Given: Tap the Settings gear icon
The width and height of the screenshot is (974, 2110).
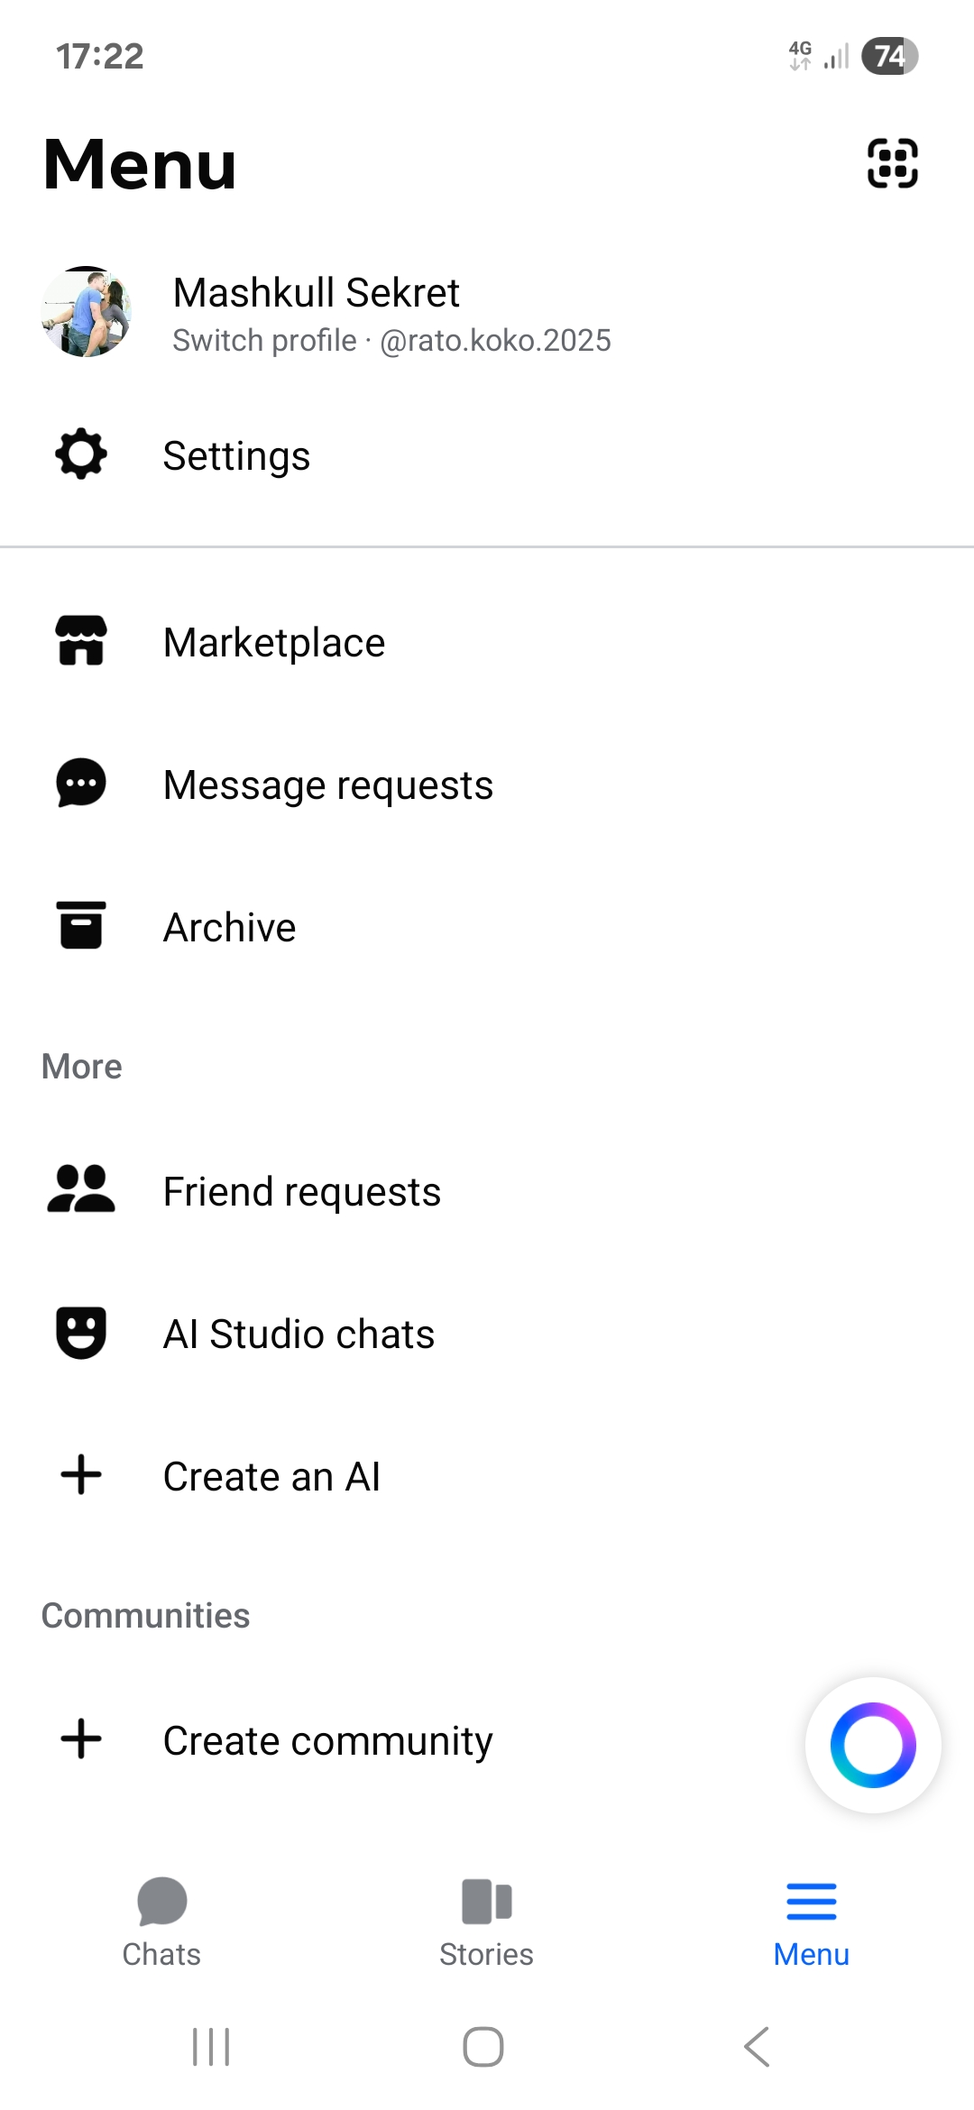Looking at the screenshot, I should tap(81, 454).
